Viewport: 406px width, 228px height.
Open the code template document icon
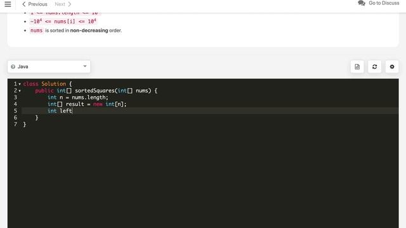point(357,66)
